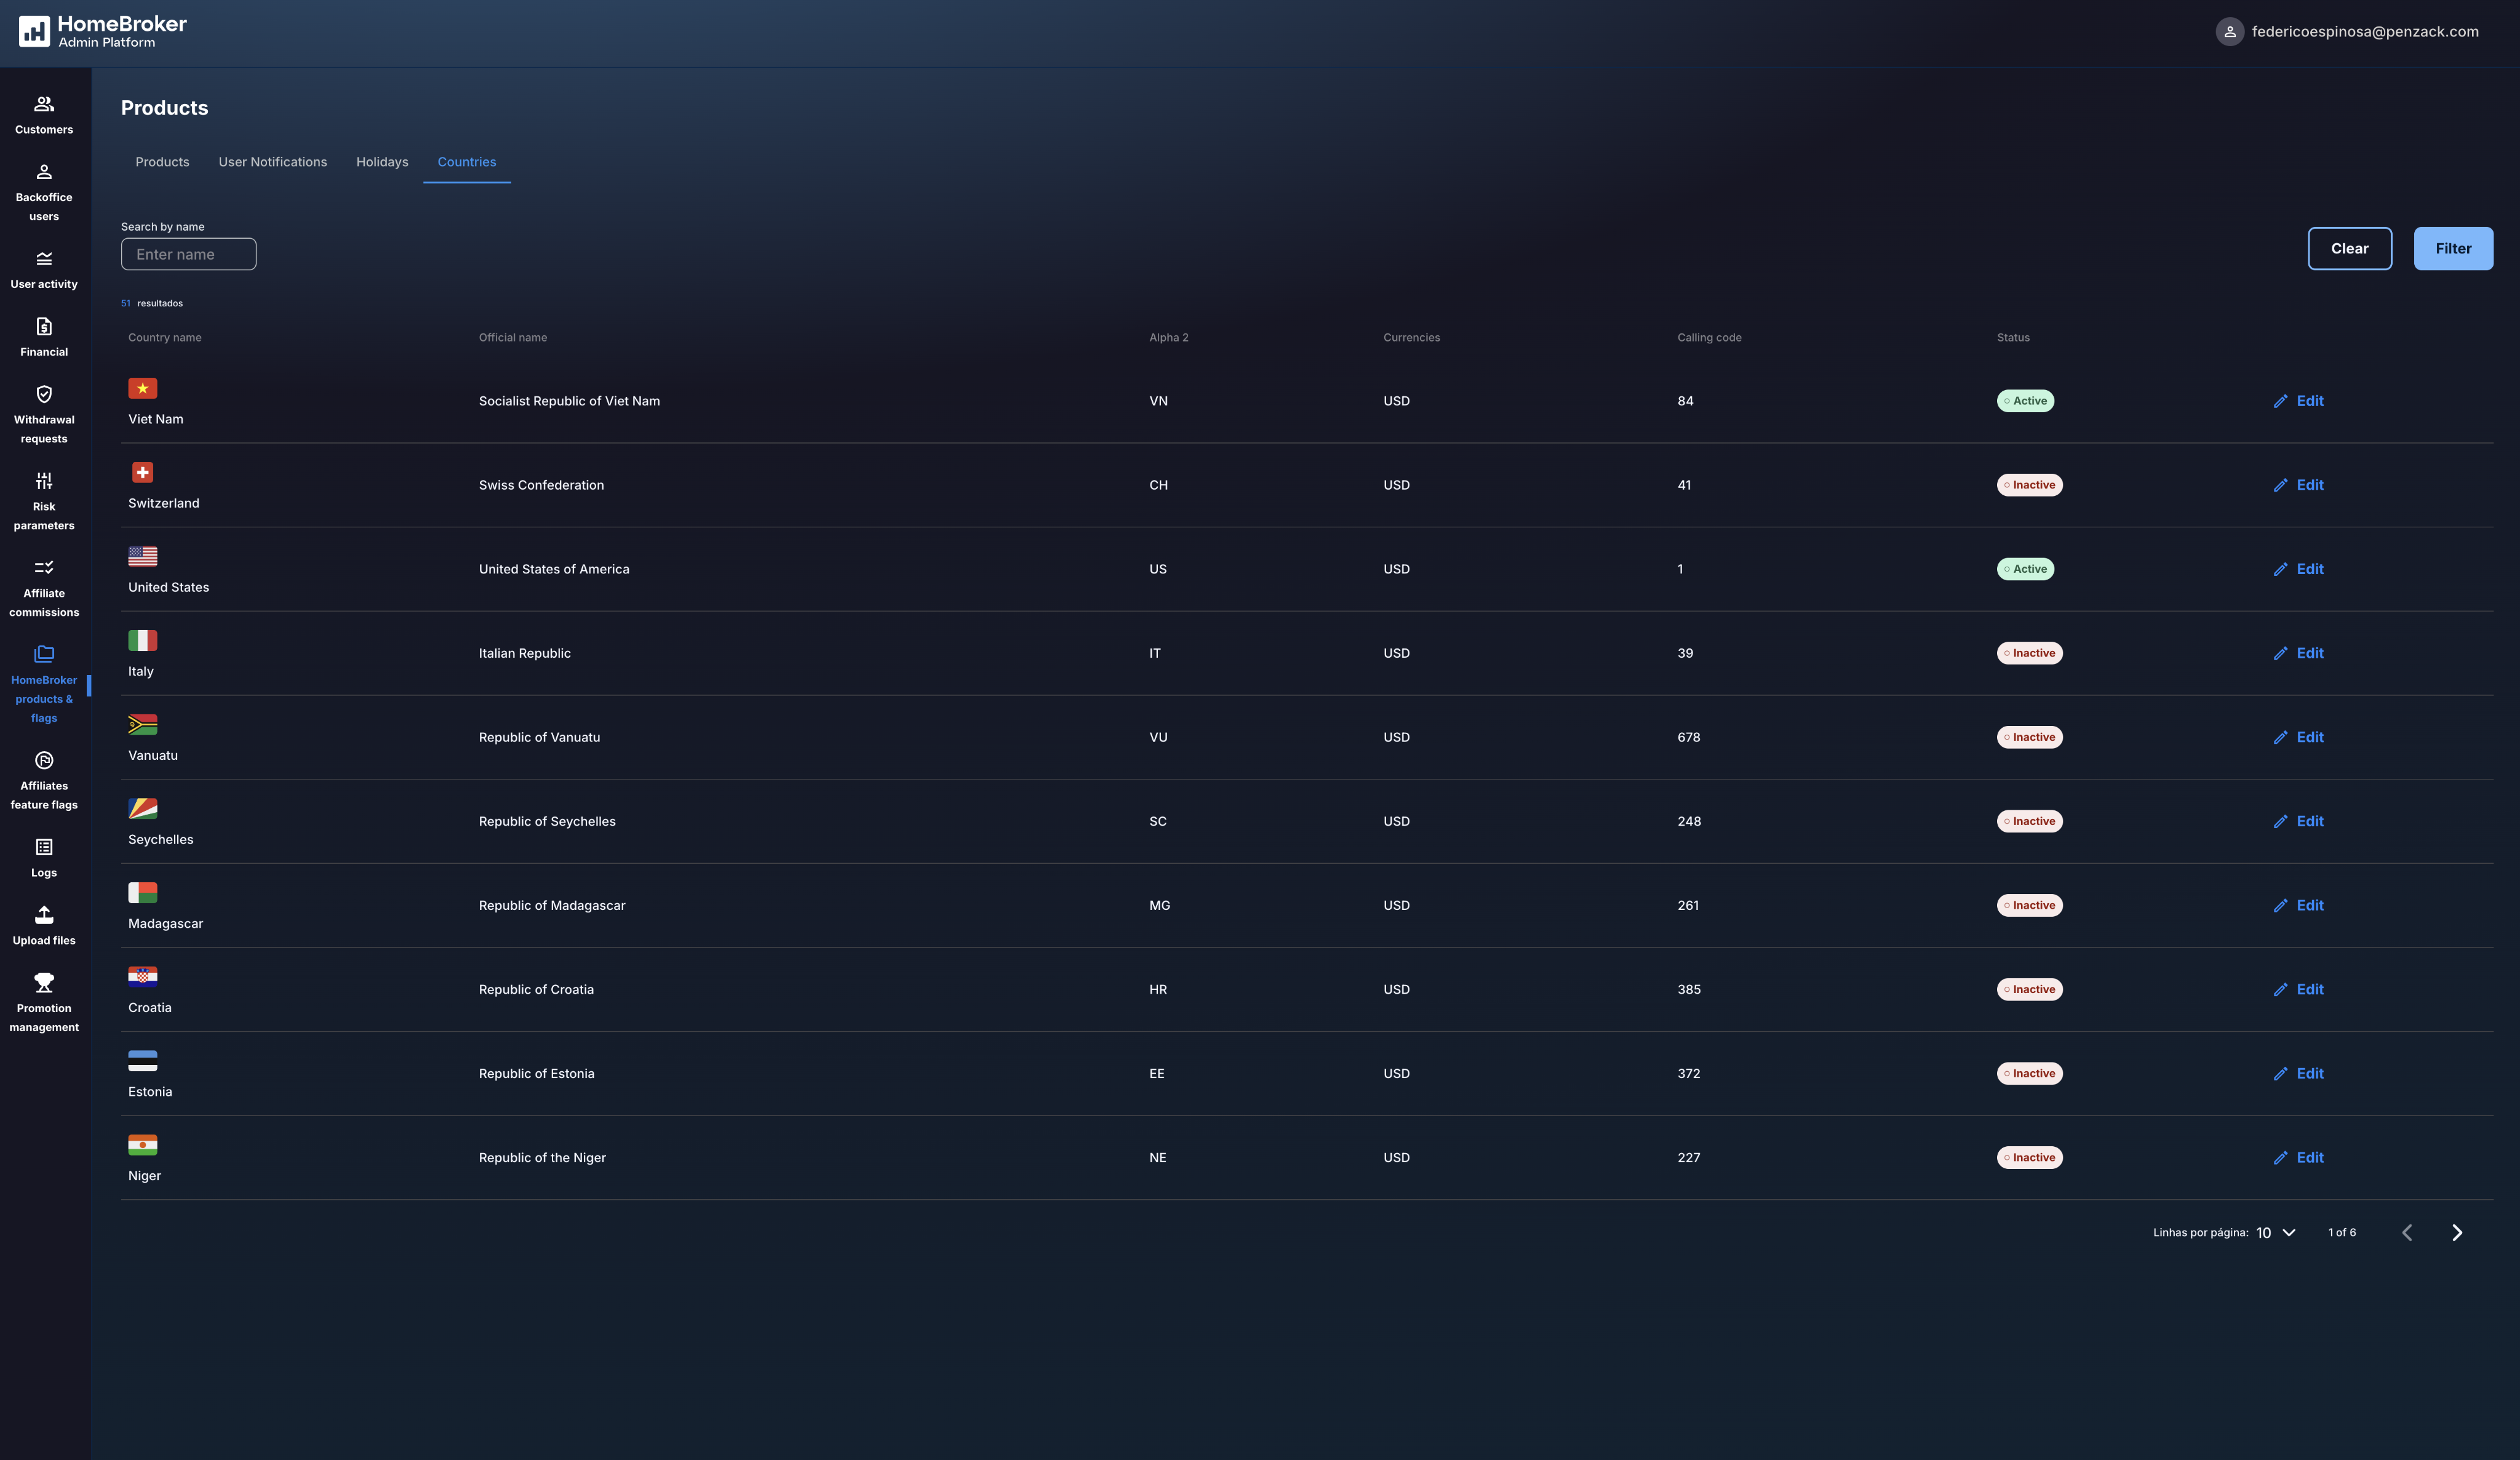Open the Logs sidebar icon
The height and width of the screenshot is (1460, 2520).
44,848
